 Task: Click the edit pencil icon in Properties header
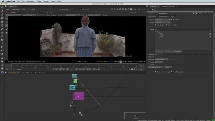point(155,10)
